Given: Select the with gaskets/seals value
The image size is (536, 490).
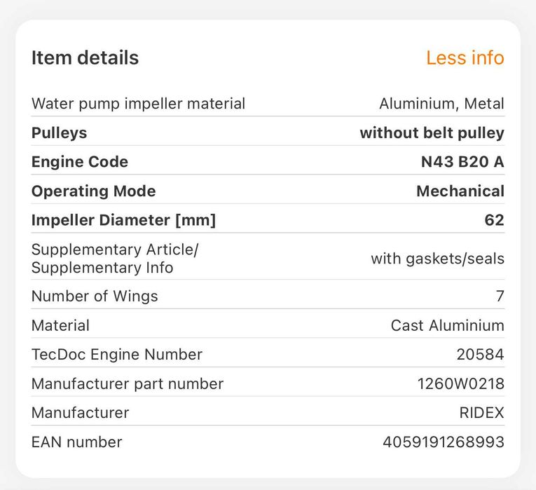Looking at the screenshot, I should click(437, 259).
